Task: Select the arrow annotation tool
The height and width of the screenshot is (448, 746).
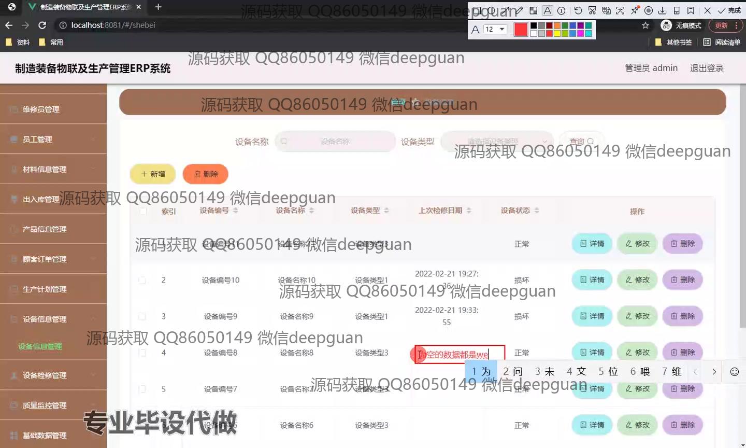Action: (x=506, y=10)
